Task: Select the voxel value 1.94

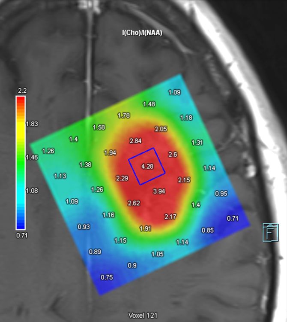Action: [x=110, y=153]
